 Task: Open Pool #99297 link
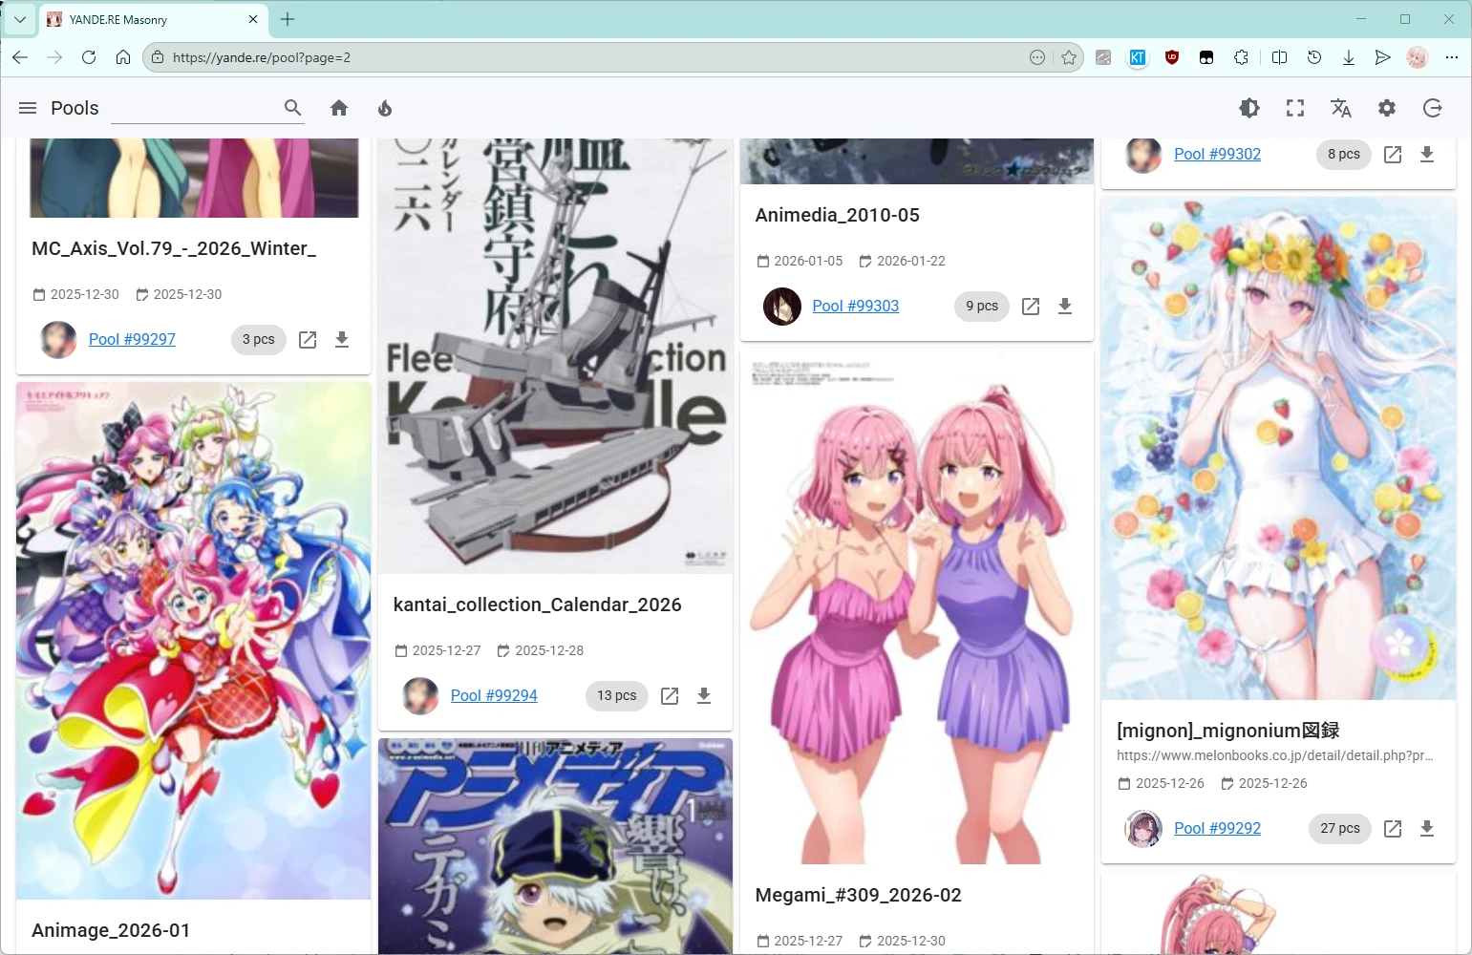(132, 339)
